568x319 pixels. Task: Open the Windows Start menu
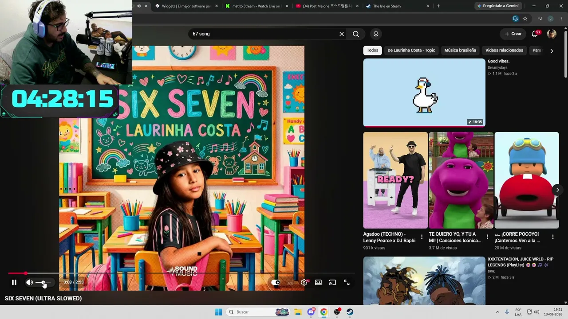tap(218, 312)
